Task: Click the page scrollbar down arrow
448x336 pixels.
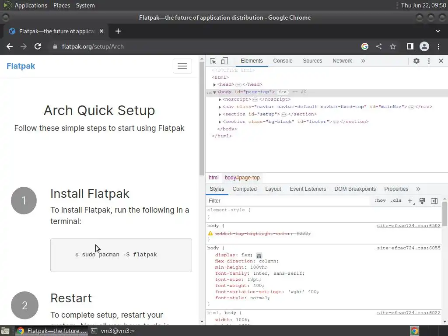Action: tap(202, 322)
